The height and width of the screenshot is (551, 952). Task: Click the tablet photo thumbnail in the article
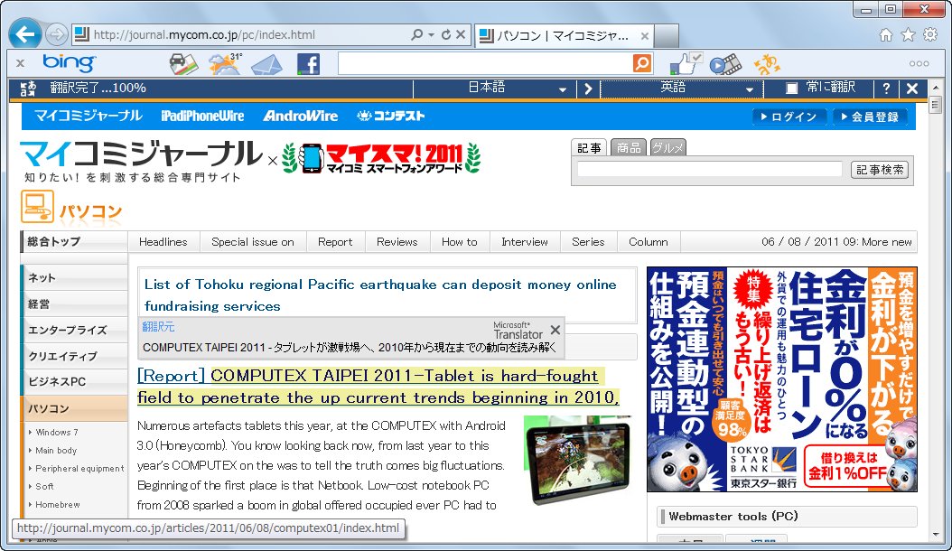pyautogui.click(x=577, y=460)
